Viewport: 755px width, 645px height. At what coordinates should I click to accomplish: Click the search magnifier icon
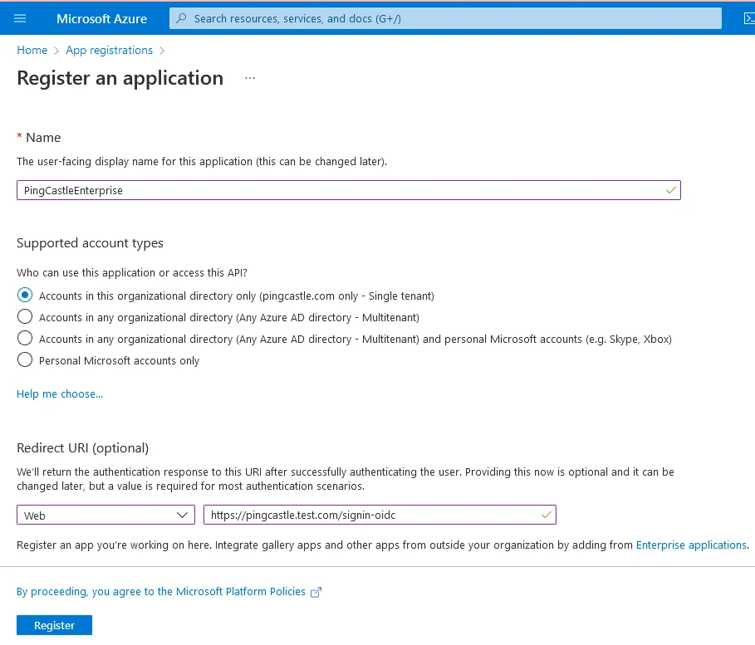point(181,17)
